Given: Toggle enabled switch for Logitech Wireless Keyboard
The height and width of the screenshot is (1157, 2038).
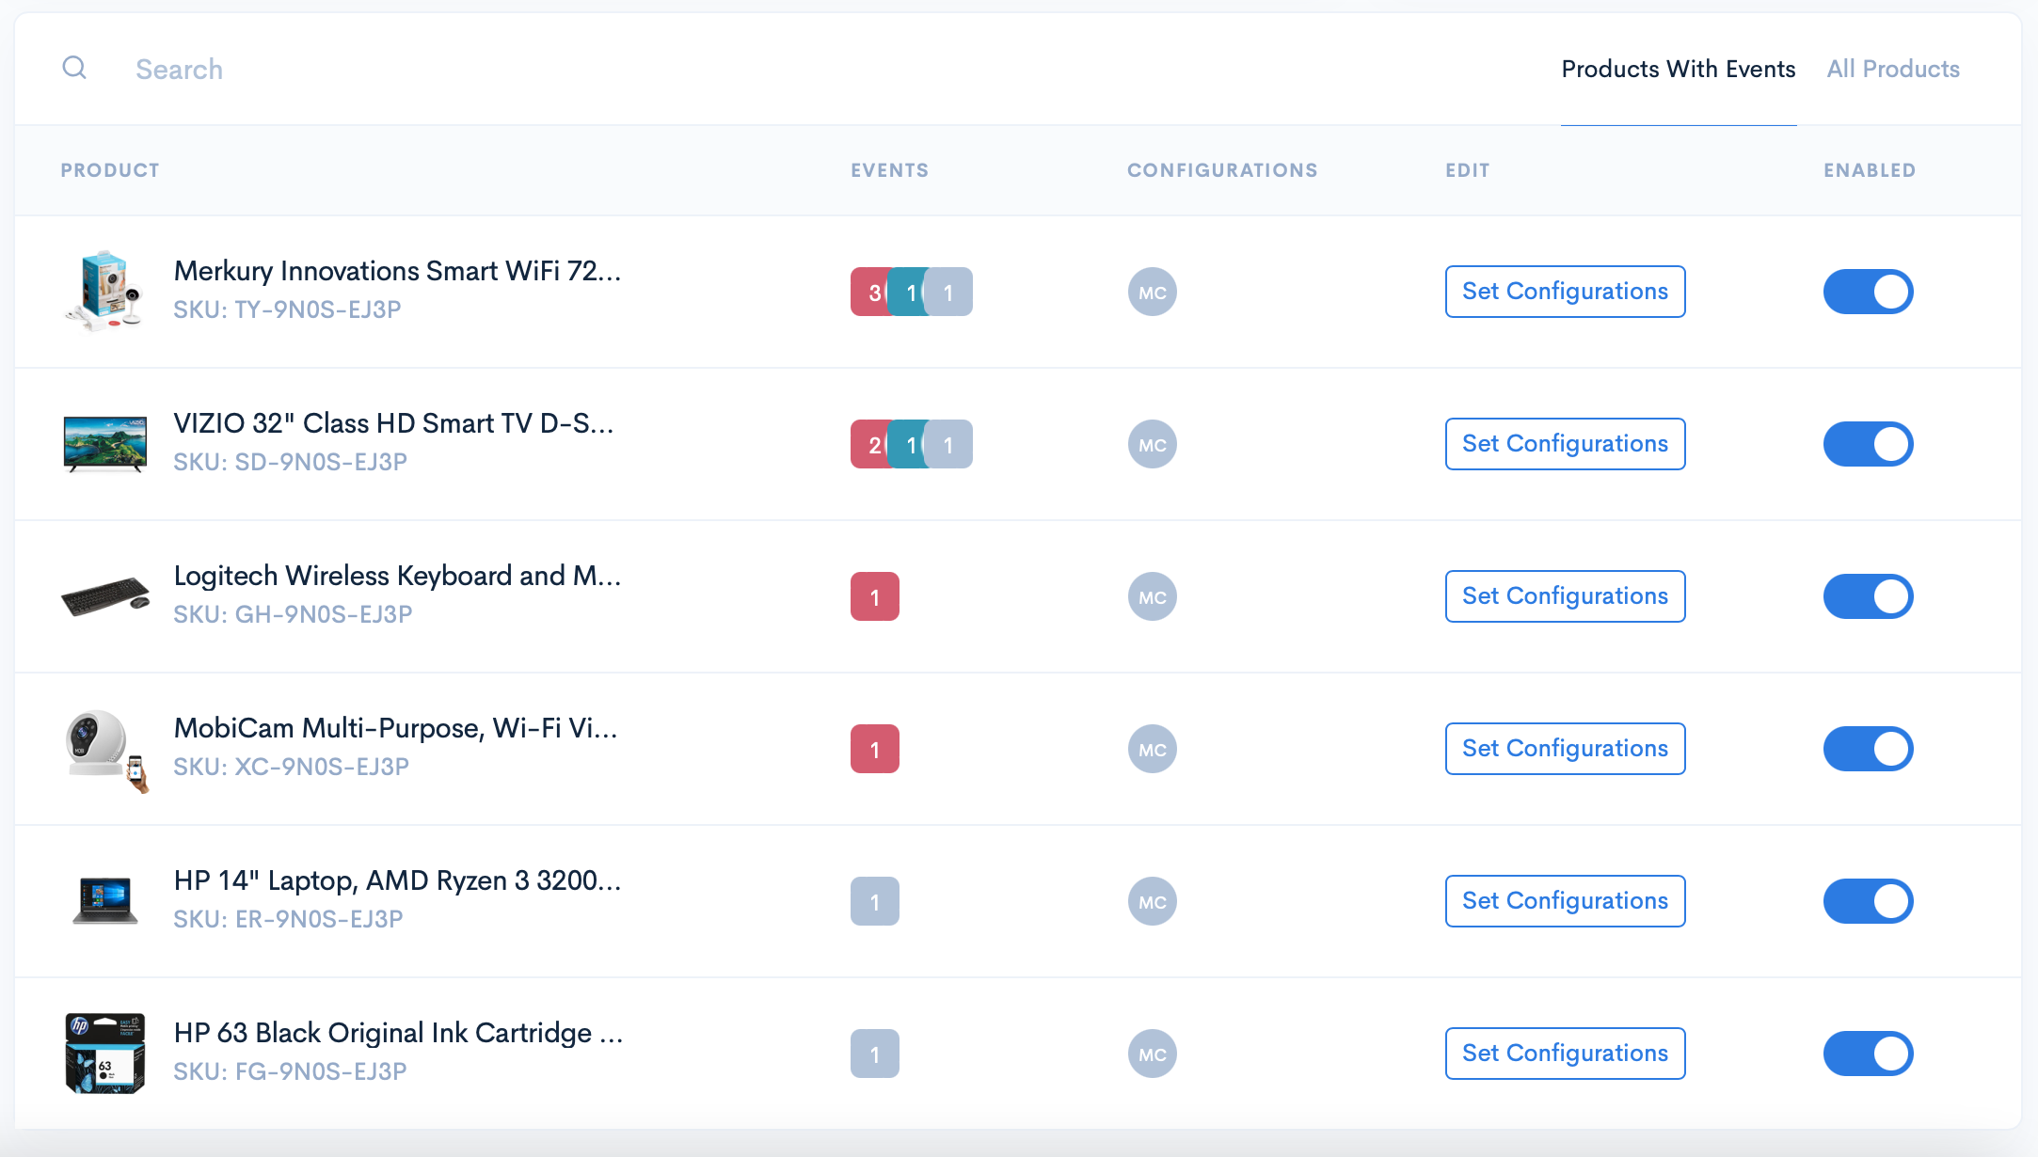Looking at the screenshot, I should [x=1868, y=596].
